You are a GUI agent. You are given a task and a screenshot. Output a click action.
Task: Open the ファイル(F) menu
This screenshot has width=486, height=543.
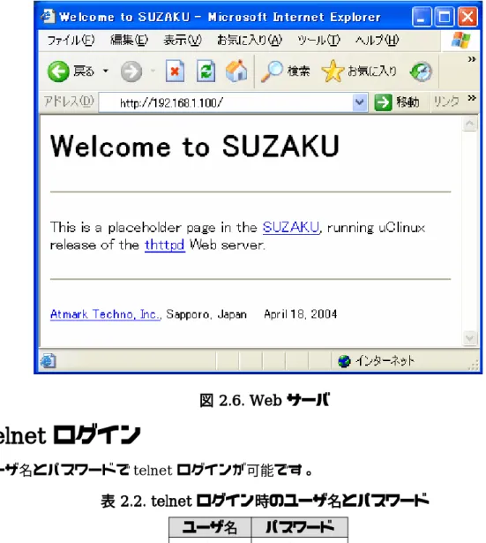(71, 41)
